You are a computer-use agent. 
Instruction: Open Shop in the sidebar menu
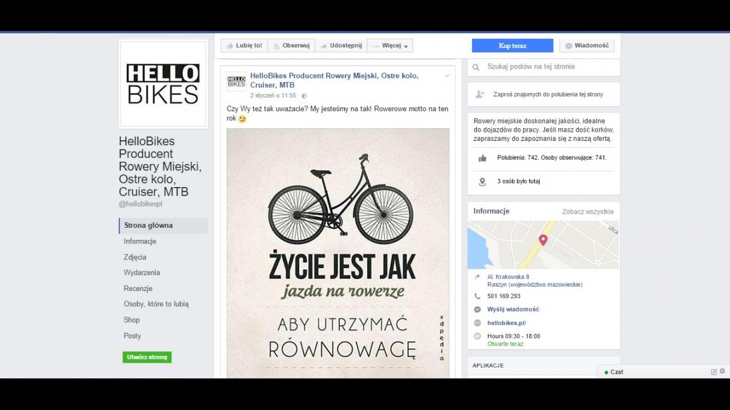click(x=131, y=320)
